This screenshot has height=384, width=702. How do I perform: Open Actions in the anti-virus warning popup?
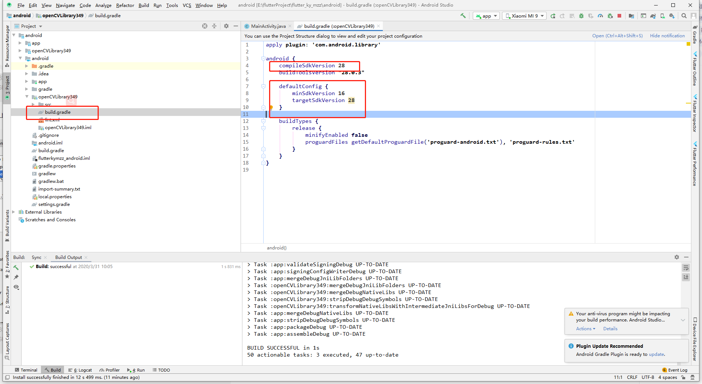[584, 328]
